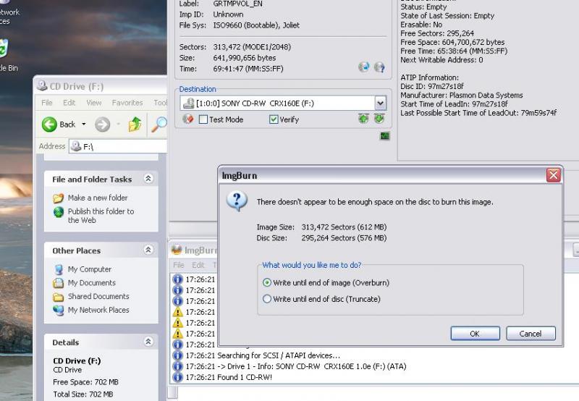
Task: Click the Up folder icon in Explorer
Action: pos(135,124)
